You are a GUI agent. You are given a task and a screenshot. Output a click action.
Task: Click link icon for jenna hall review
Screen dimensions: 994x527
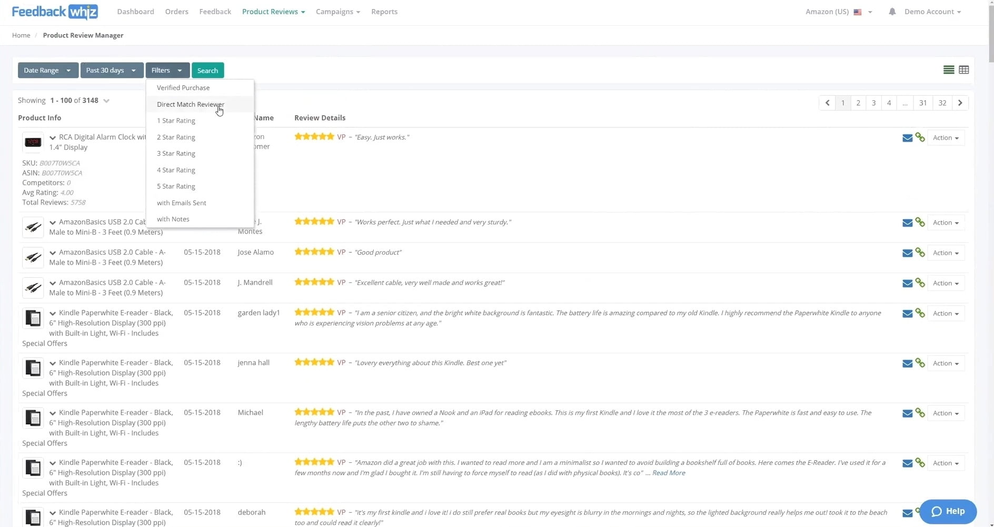point(920,363)
